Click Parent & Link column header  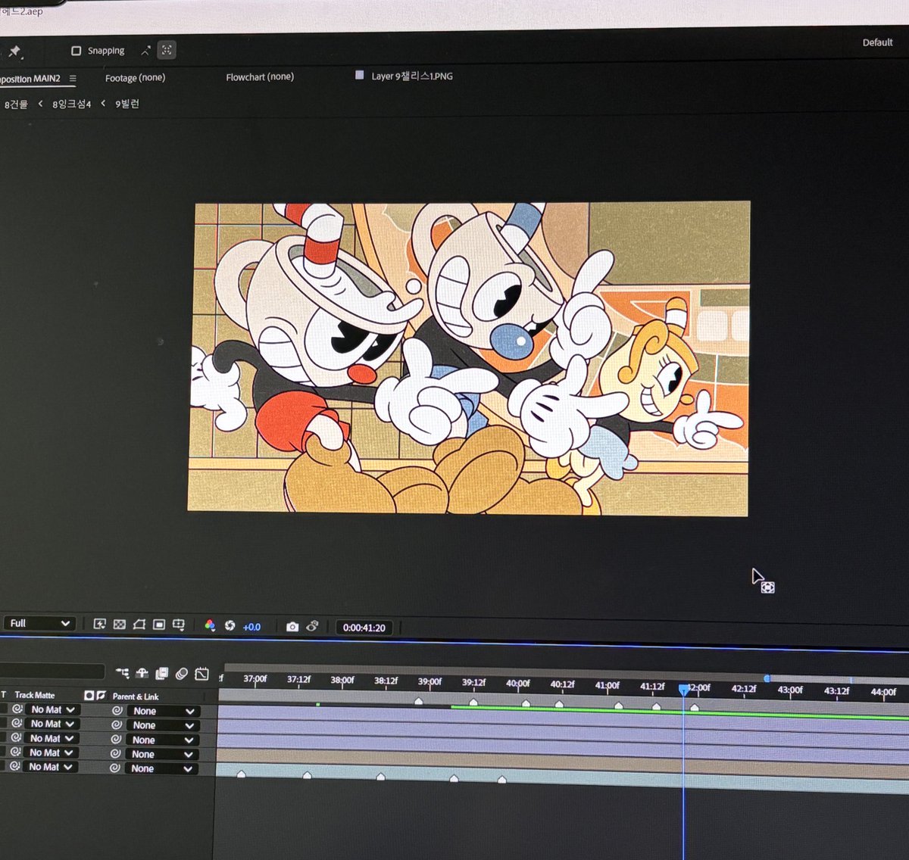[x=136, y=696]
